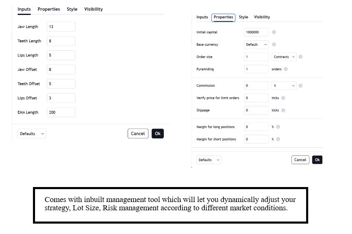Click info icon next to Order size Contracts
Image resolution: width=352 pixels, height=234 pixels.
click(300, 57)
